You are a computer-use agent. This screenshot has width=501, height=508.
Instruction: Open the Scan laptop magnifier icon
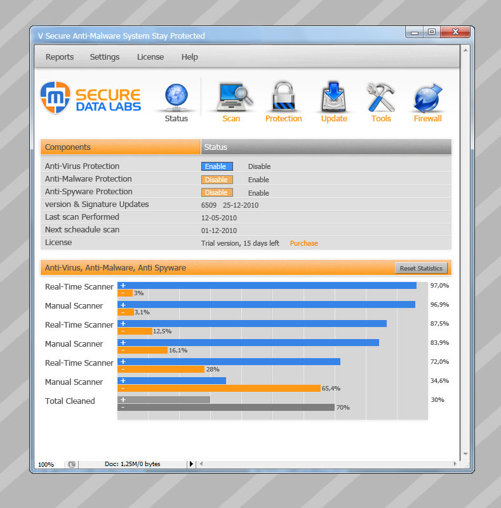234,97
